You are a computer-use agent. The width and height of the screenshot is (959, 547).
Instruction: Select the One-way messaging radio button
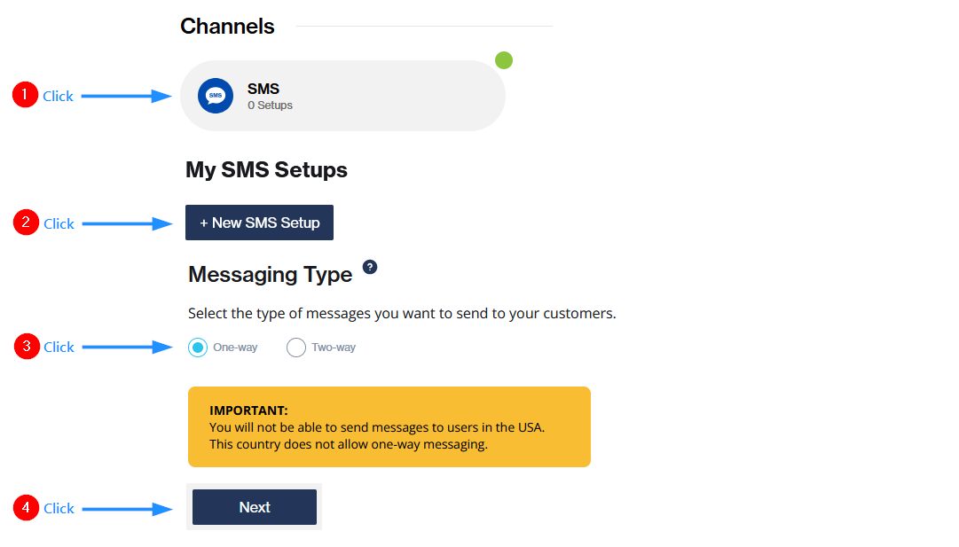pyautogui.click(x=198, y=348)
